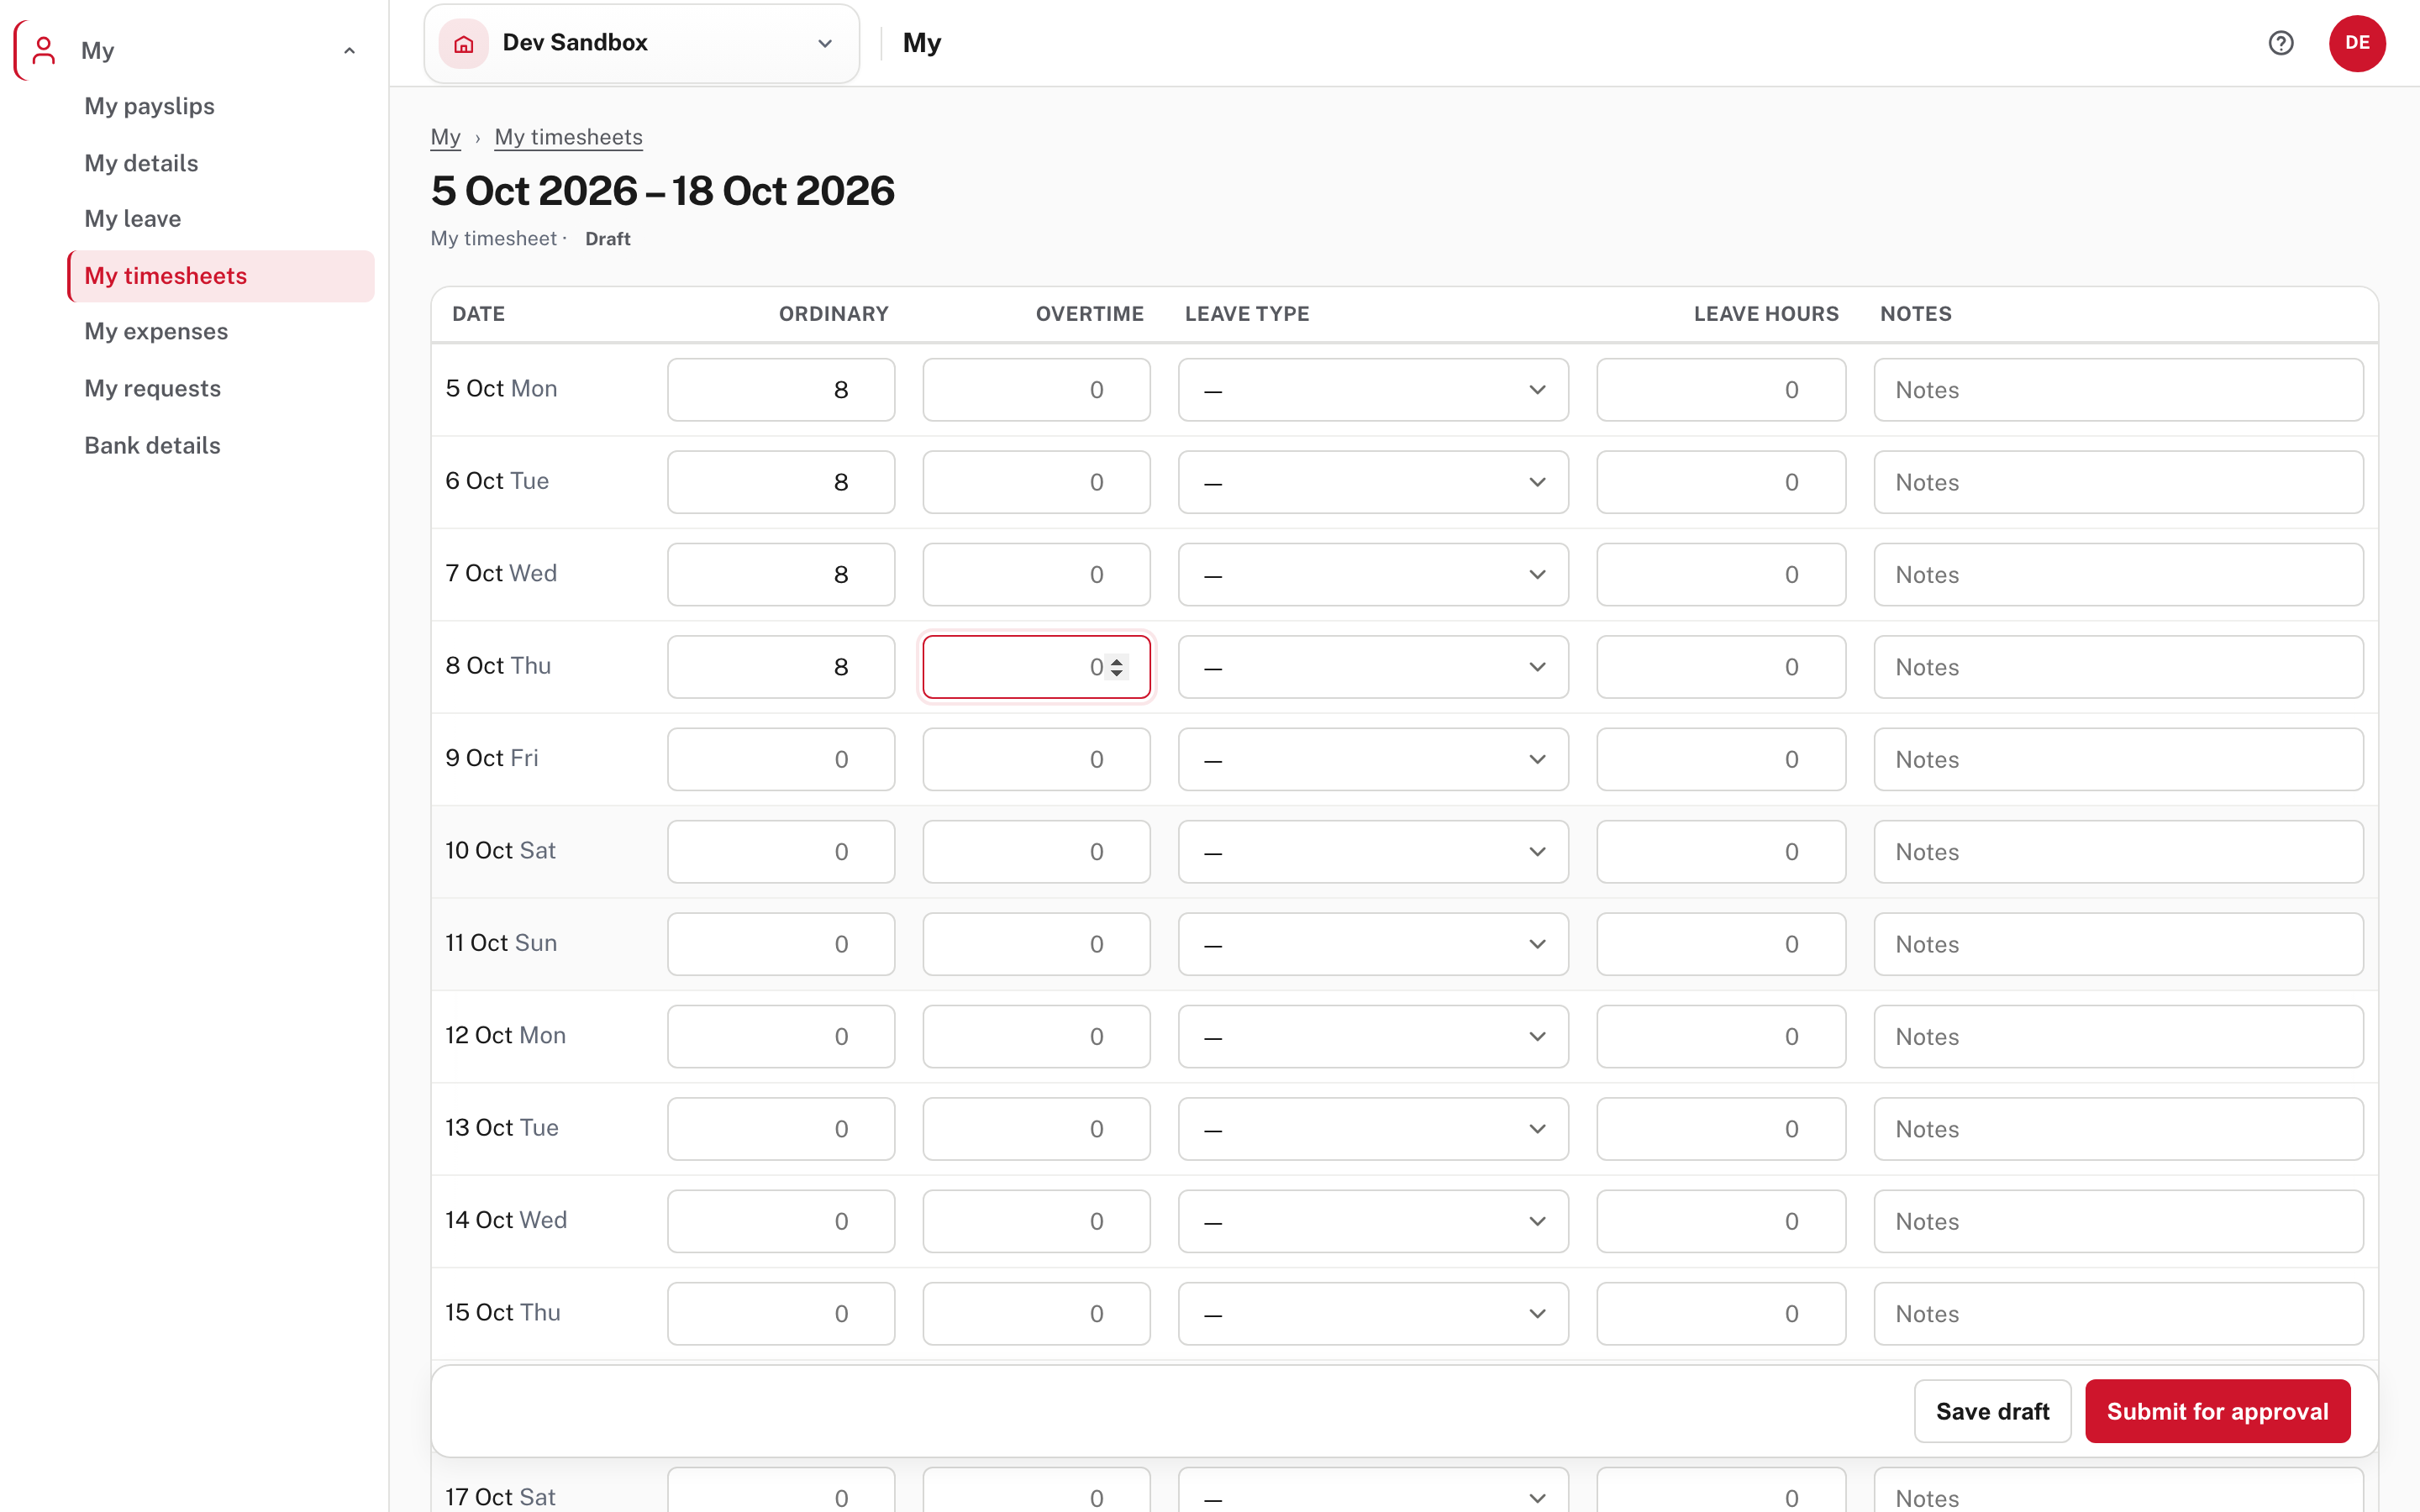
Task: Focus ordinary hours field for 14 Oct Wed
Action: pos(781,1221)
